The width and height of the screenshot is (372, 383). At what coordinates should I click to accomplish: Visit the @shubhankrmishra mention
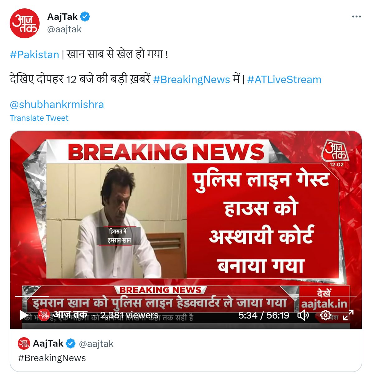click(x=57, y=104)
